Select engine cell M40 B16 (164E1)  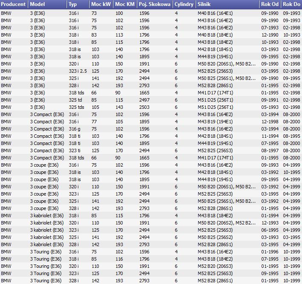coord(215,13)
